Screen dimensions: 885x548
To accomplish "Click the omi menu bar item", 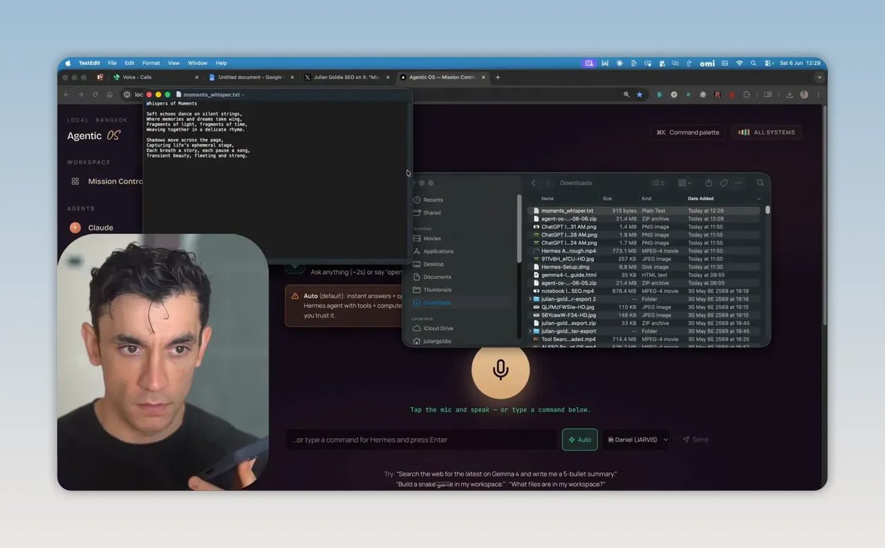I will (707, 63).
